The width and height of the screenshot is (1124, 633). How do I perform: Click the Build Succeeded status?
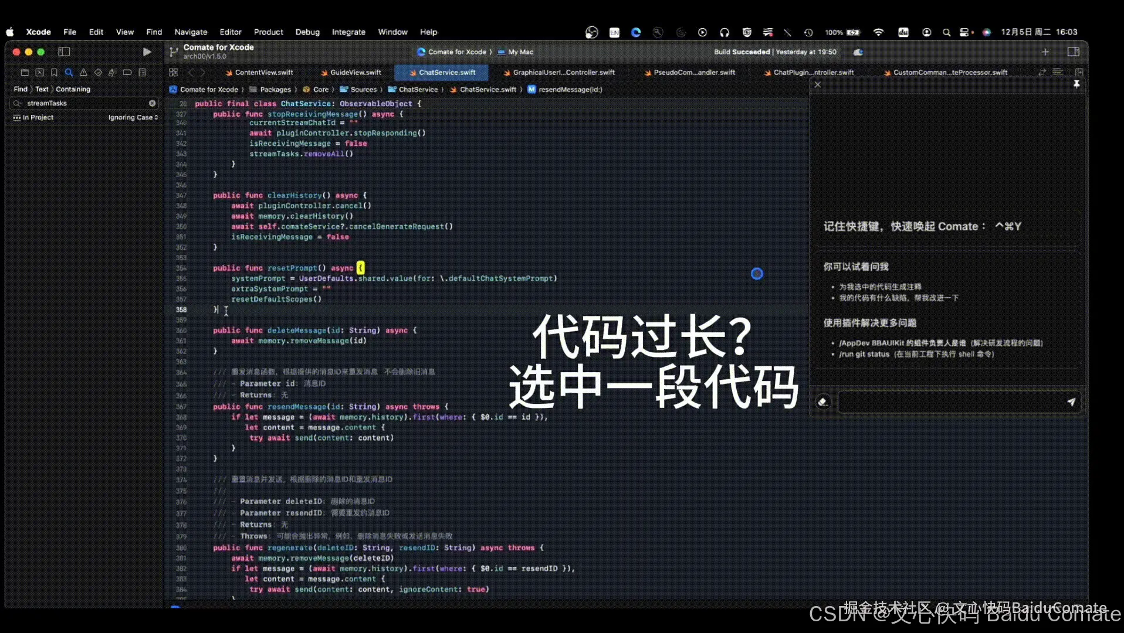[775, 52]
